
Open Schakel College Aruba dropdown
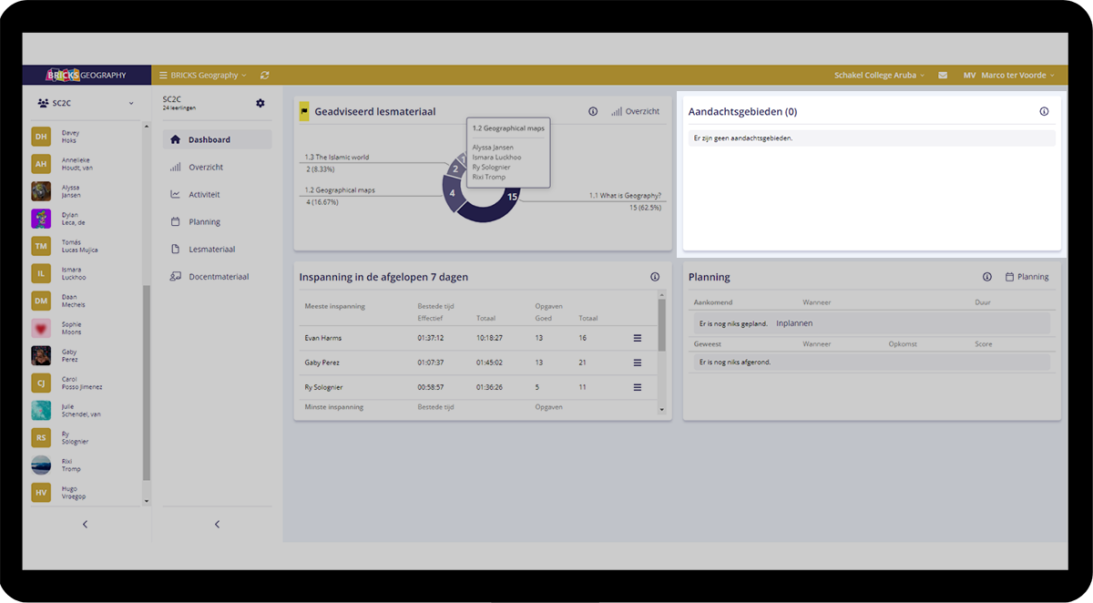[x=879, y=76]
